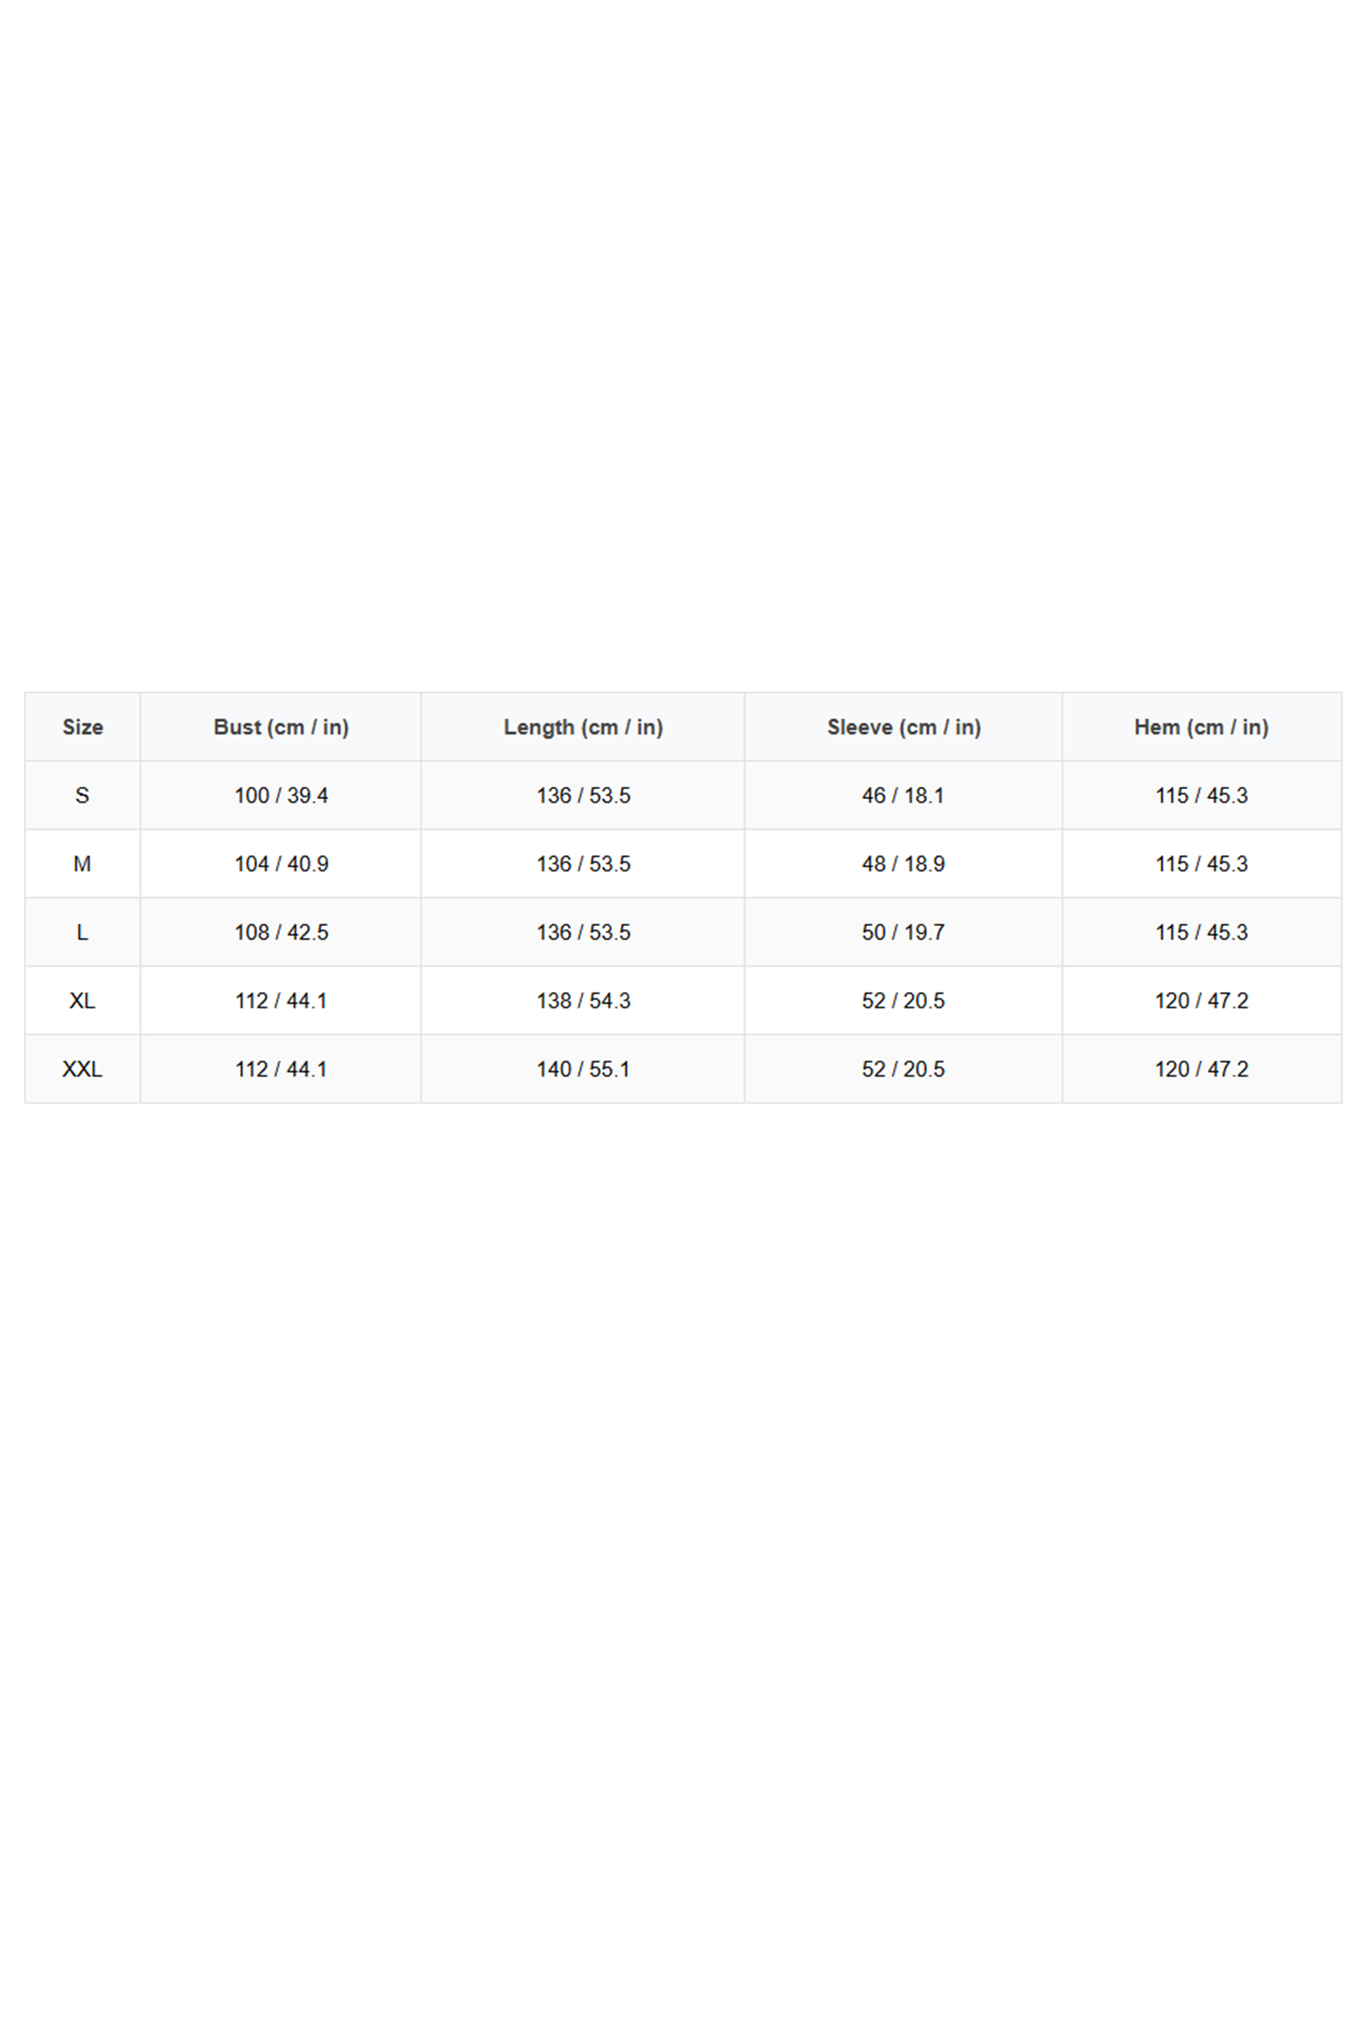Image resolution: width=1361 pixels, height=2042 pixels.
Task: Click bust value 108 / 42.5
Action: click(281, 932)
